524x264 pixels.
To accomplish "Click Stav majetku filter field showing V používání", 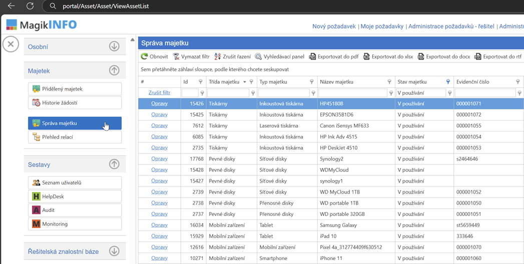I will click(x=421, y=93).
